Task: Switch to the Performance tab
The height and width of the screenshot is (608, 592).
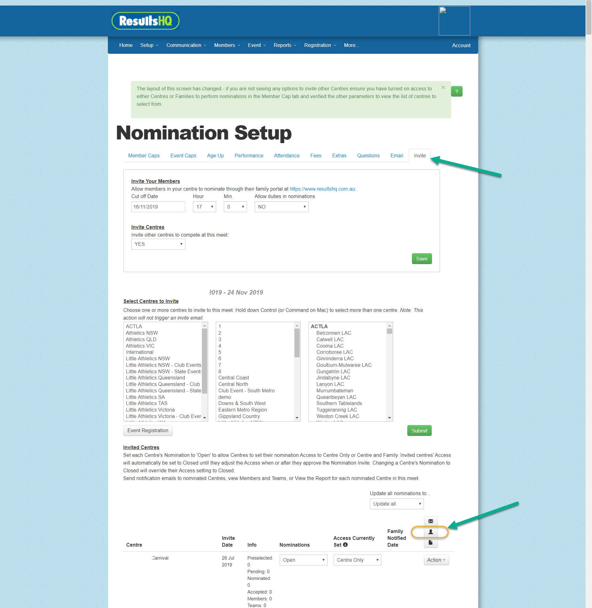Action: click(249, 155)
